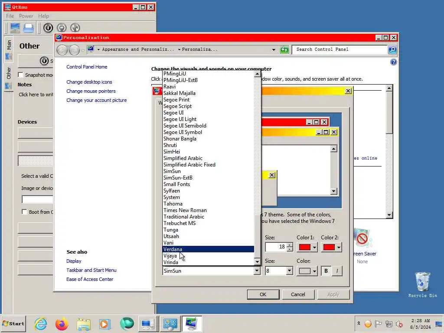This screenshot has width=444, height=333.
Task: Click the Action Center flag tray icon
Action: coord(378,323)
